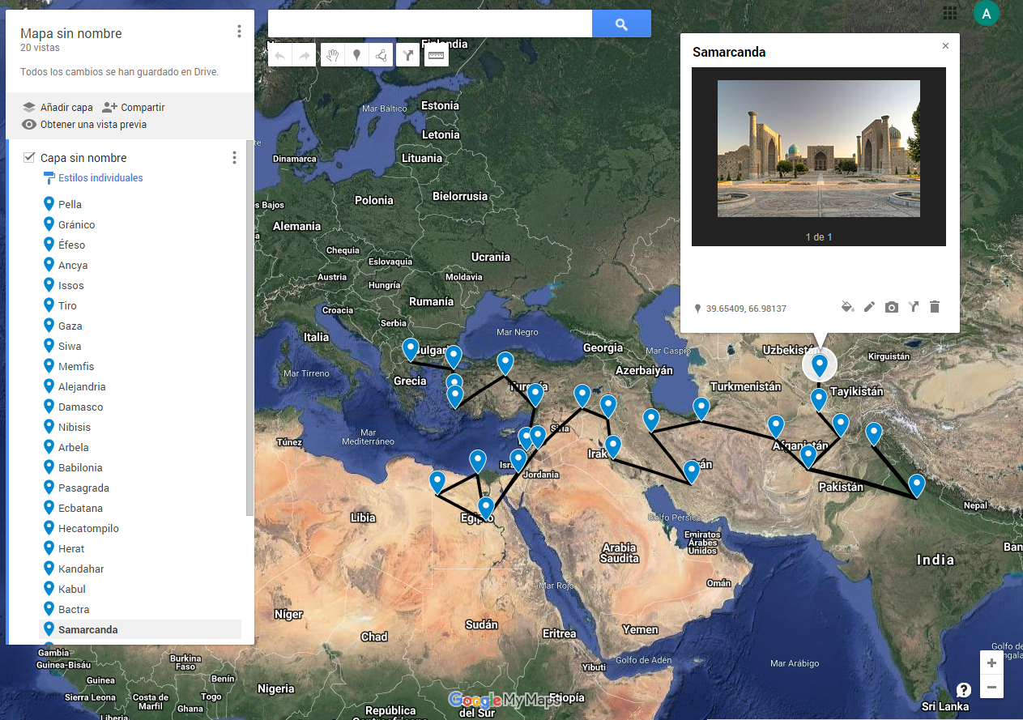Select the hand pan tool
This screenshot has width=1023, height=720.
click(331, 55)
